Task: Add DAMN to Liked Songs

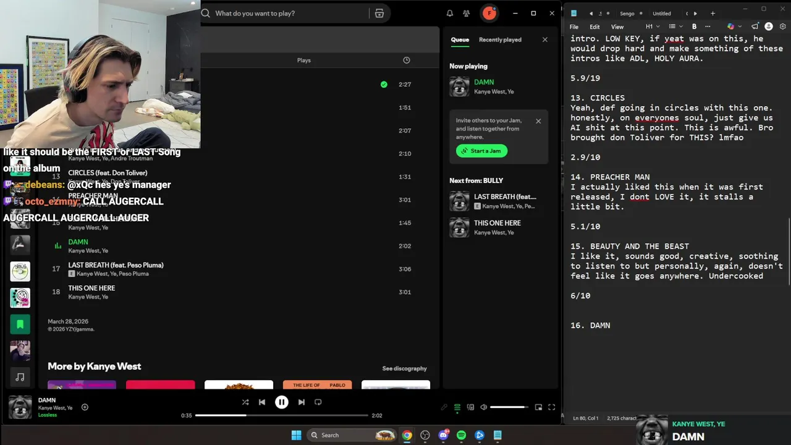Action: 85,407
